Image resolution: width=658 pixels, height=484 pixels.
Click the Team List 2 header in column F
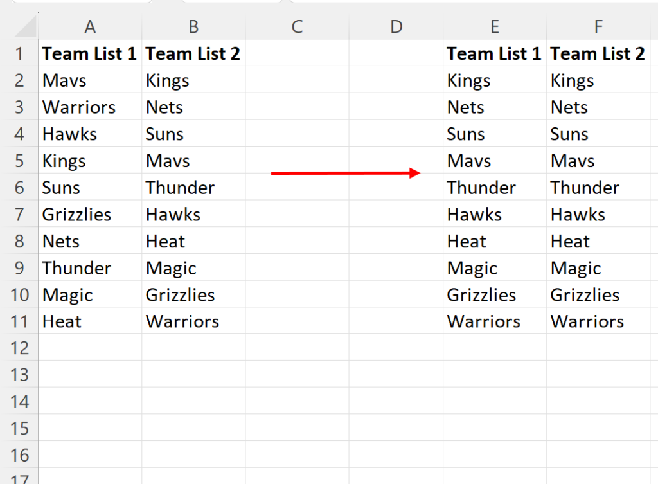pyautogui.click(x=598, y=53)
